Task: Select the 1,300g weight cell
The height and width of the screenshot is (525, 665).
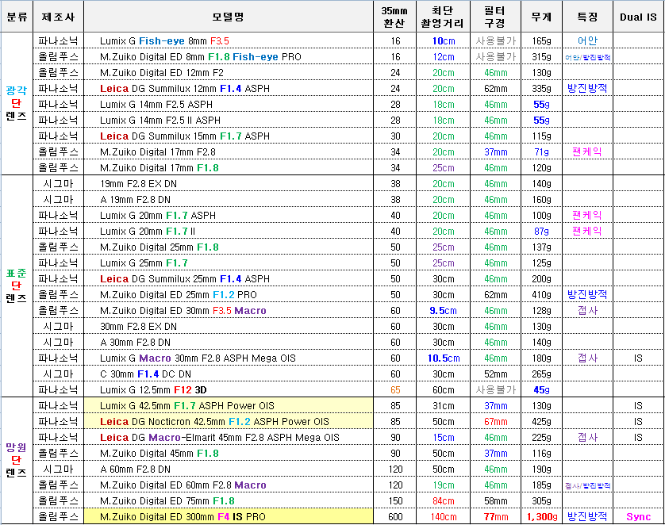Action: pyautogui.click(x=541, y=516)
